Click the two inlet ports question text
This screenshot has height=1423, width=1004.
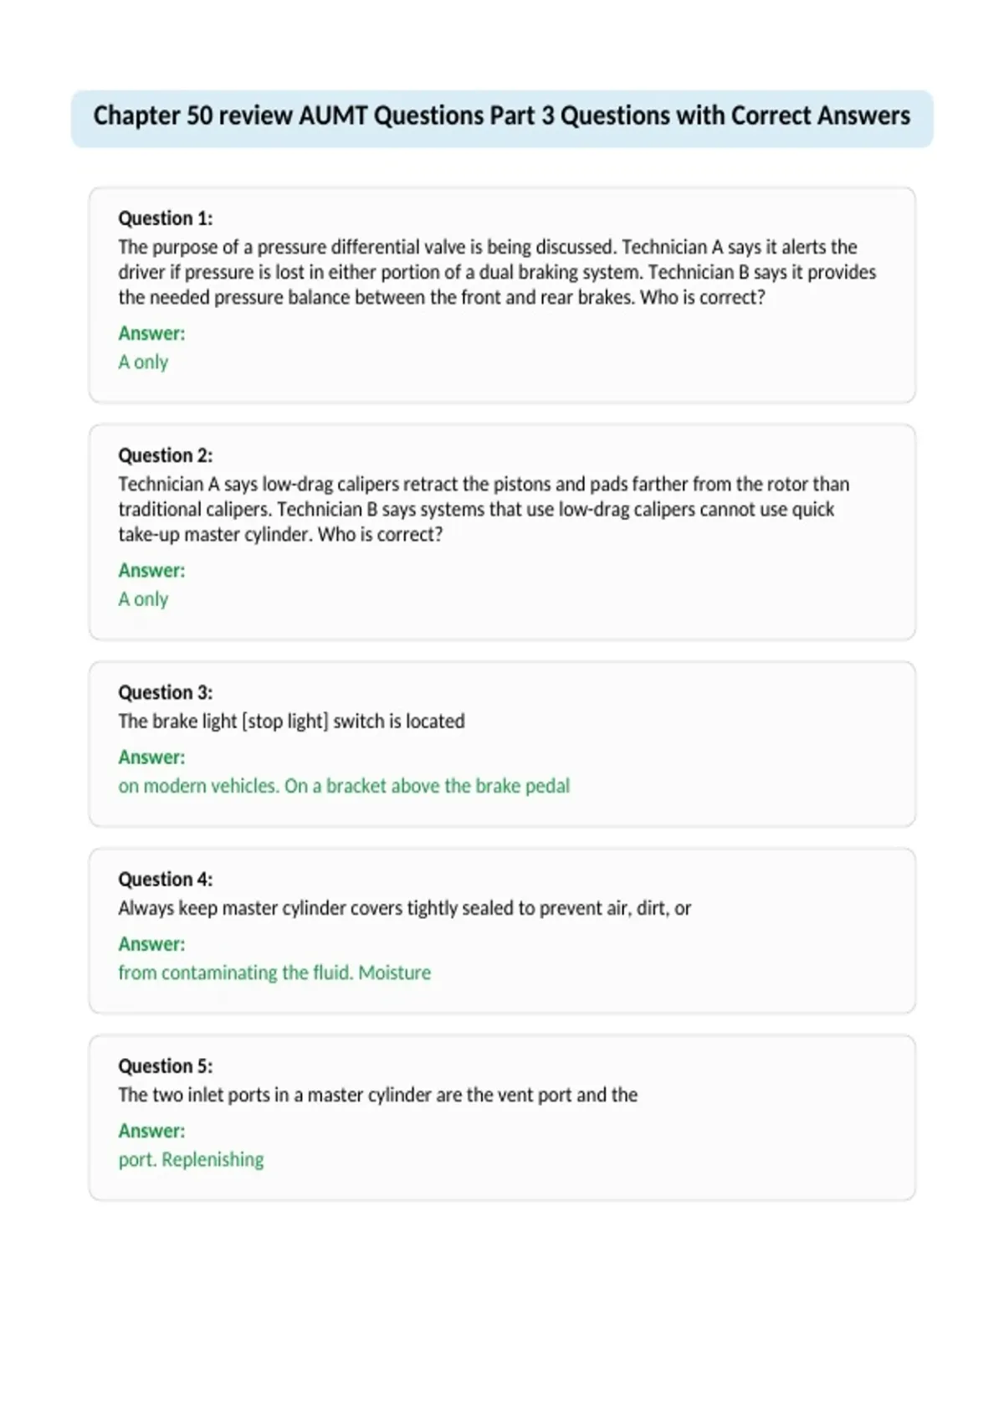point(378,1095)
